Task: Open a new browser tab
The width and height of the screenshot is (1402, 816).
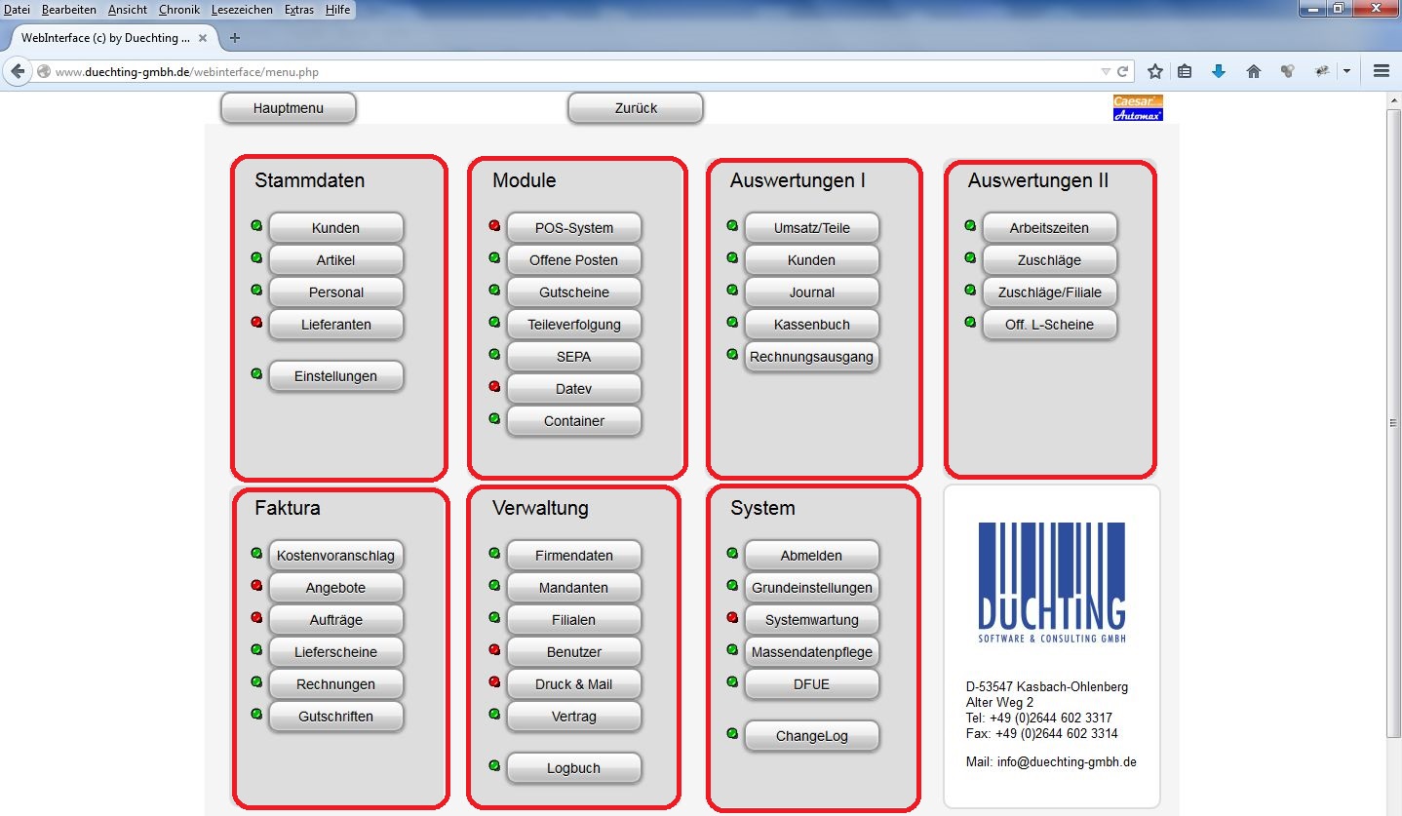Action: click(234, 38)
